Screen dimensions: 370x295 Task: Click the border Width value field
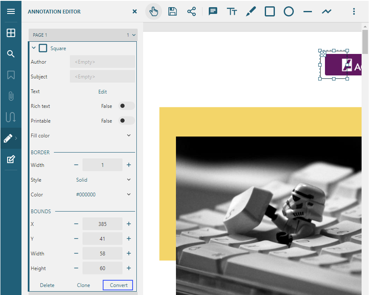pyautogui.click(x=102, y=165)
